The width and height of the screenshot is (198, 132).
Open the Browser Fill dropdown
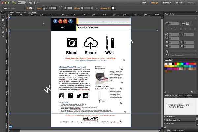pos(115,8)
